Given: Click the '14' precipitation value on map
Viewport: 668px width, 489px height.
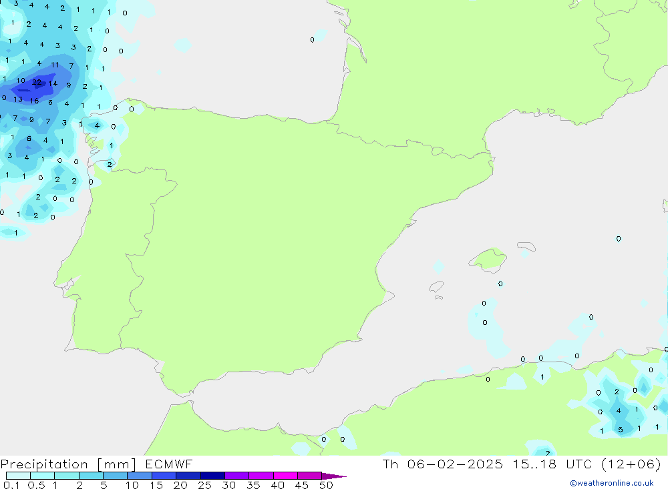Looking at the screenshot, I should click(x=53, y=83).
